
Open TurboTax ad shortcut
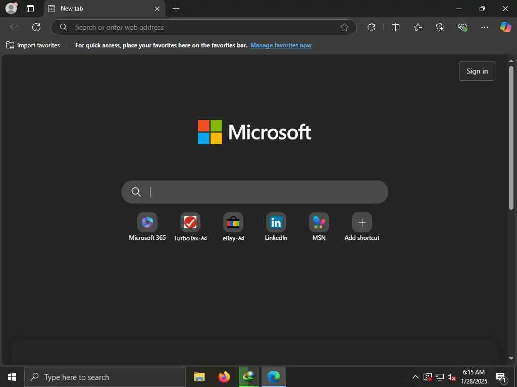pyautogui.click(x=190, y=227)
